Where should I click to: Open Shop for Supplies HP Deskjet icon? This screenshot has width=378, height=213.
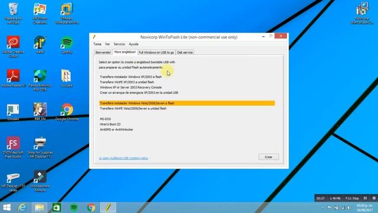(x=40, y=147)
